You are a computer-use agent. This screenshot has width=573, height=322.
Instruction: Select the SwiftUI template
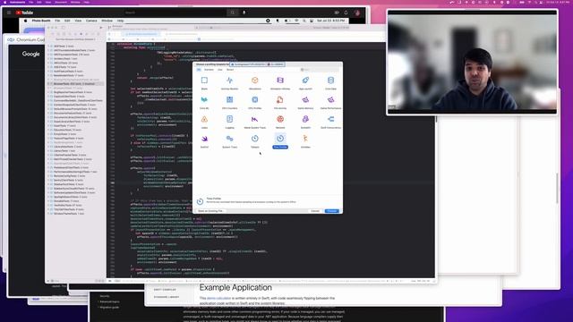(204, 141)
